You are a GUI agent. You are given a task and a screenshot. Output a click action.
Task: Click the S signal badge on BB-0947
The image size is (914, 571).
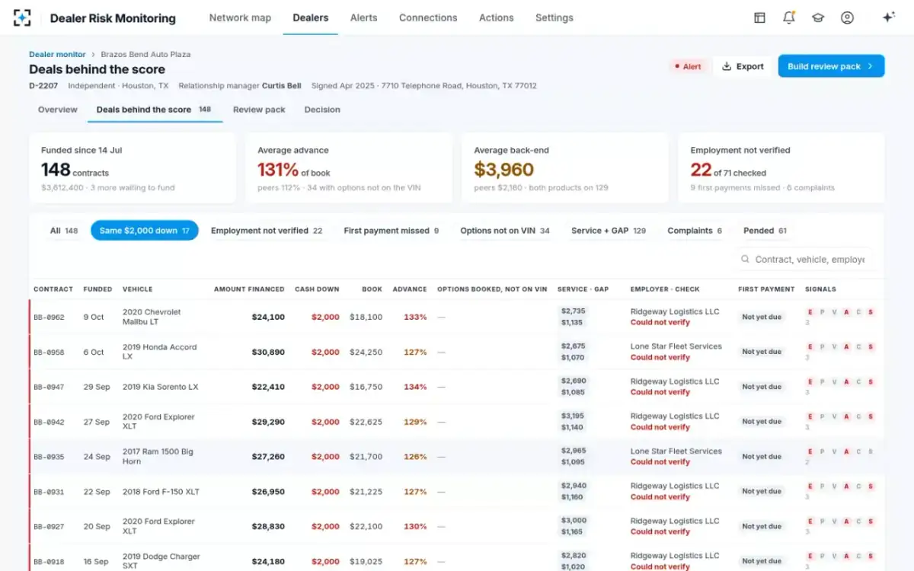click(x=871, y=382)
